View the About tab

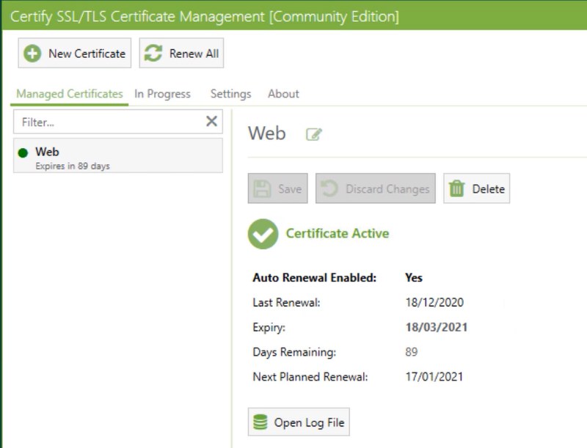pyautogui.click(x=282, y=94)
